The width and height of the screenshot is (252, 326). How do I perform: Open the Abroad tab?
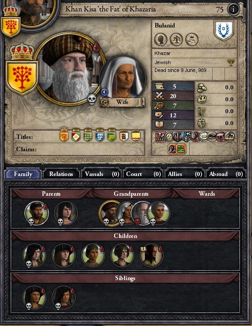pos(226,174)
